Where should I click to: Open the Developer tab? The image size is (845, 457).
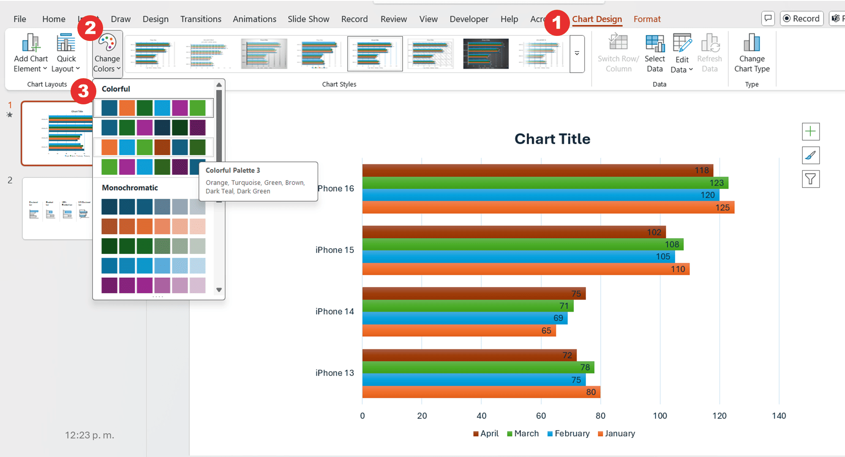[x=469, y=19]
